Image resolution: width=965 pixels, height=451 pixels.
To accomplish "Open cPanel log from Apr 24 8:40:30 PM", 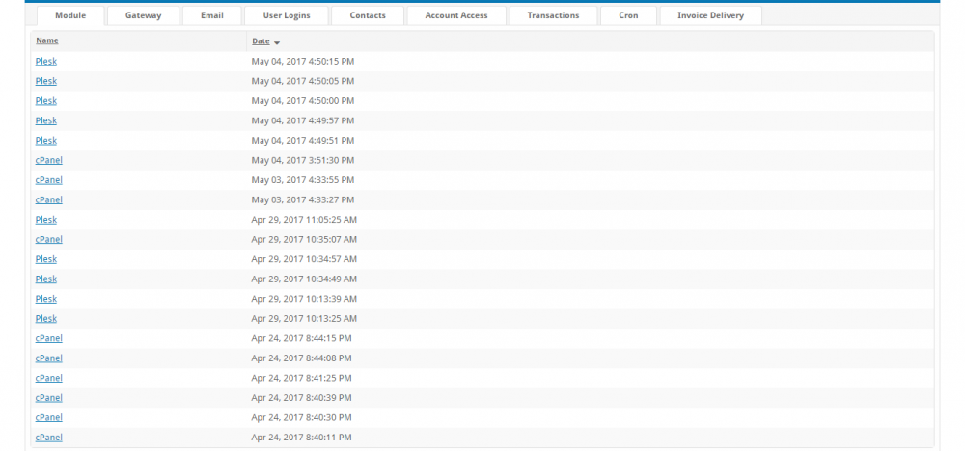I will (x=48, y=417).
